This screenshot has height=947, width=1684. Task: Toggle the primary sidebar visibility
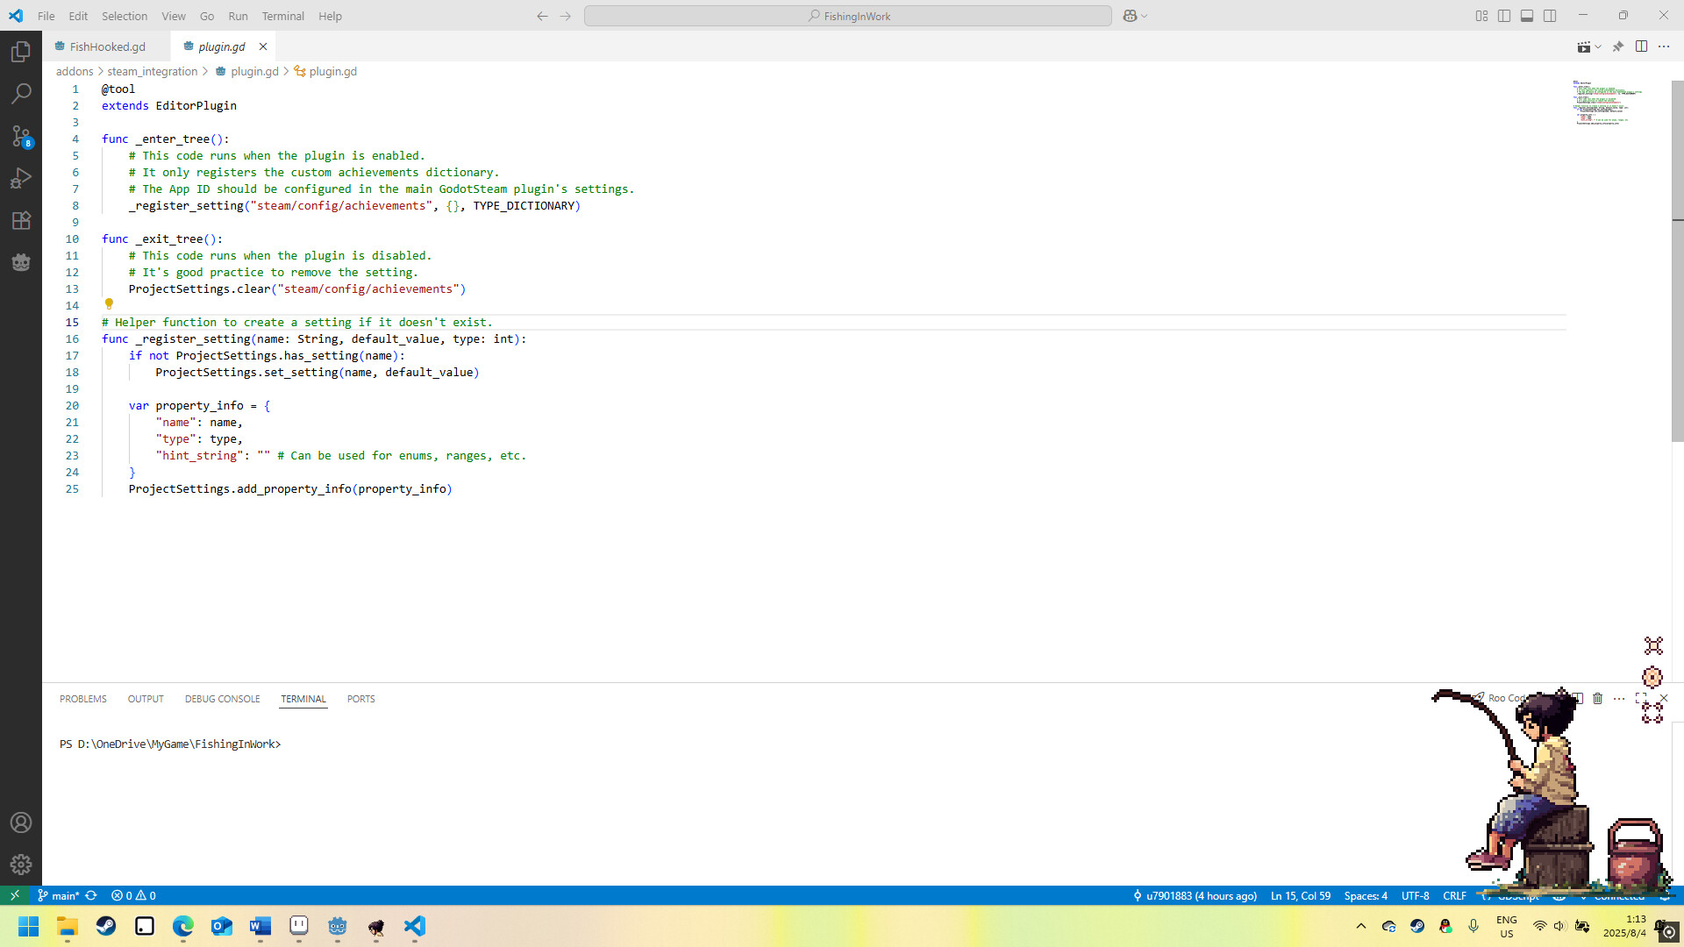click(x=1505, y=16)
